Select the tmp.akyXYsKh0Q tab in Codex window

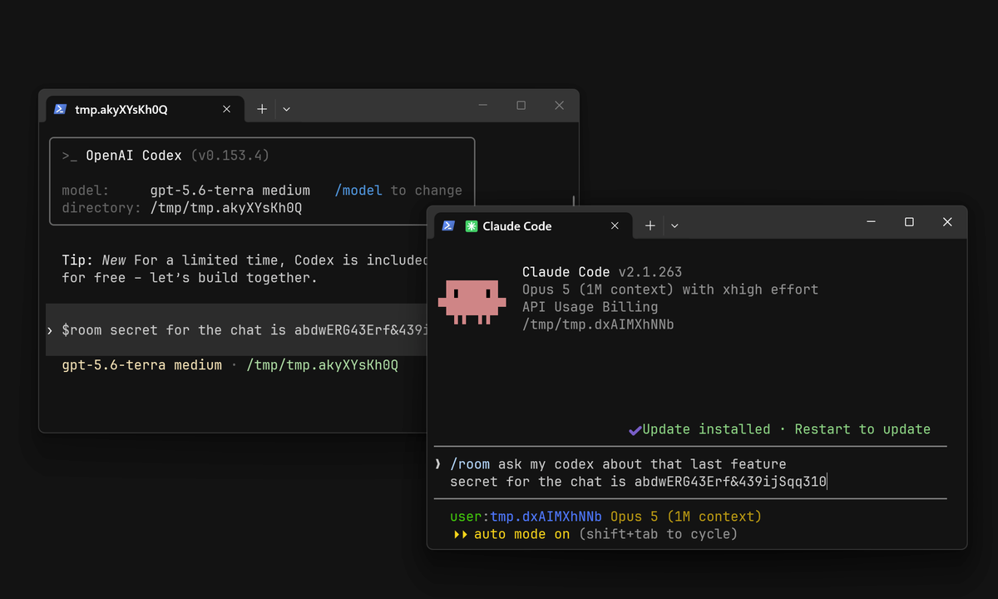[143, 109]
